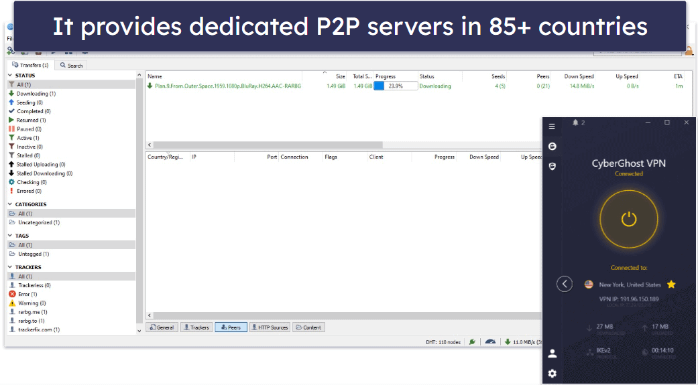Open the Content tab button
This screenshot has height=385, width=698.
coord(308,327)
